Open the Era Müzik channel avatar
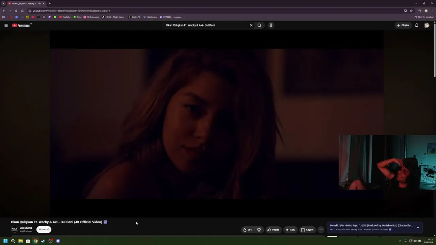Screen dimensions: 436x245 (x=14, y=229)
